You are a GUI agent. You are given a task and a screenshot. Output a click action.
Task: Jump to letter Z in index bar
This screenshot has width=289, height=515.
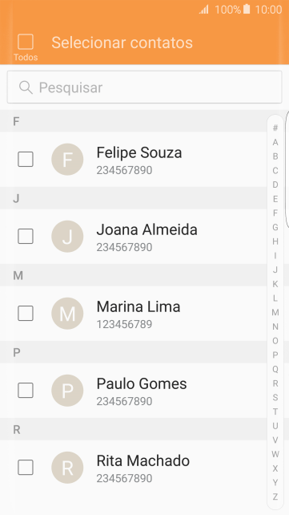point(275,497)
